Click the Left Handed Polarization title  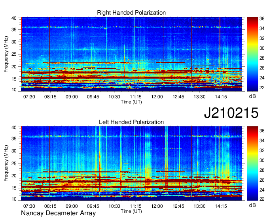[x=131, y=122]
